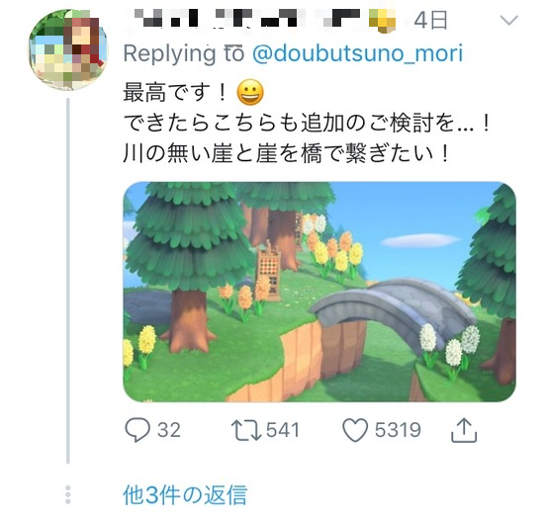Click the retweet arrows icon

pos(246,430)
